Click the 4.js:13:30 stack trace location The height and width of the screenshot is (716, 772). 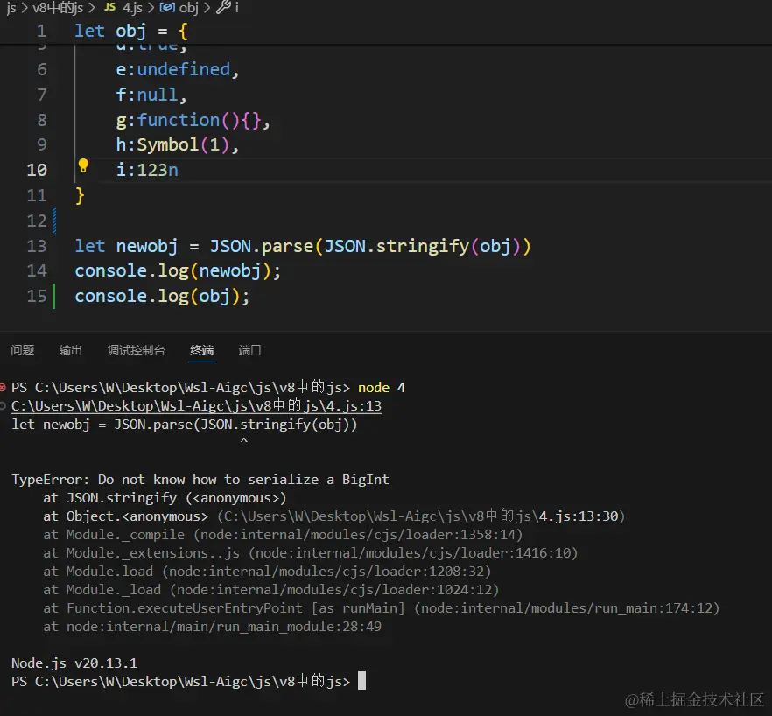tap(579, 516)
